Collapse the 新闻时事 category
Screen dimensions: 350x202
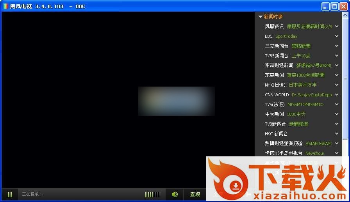[260, 17]
